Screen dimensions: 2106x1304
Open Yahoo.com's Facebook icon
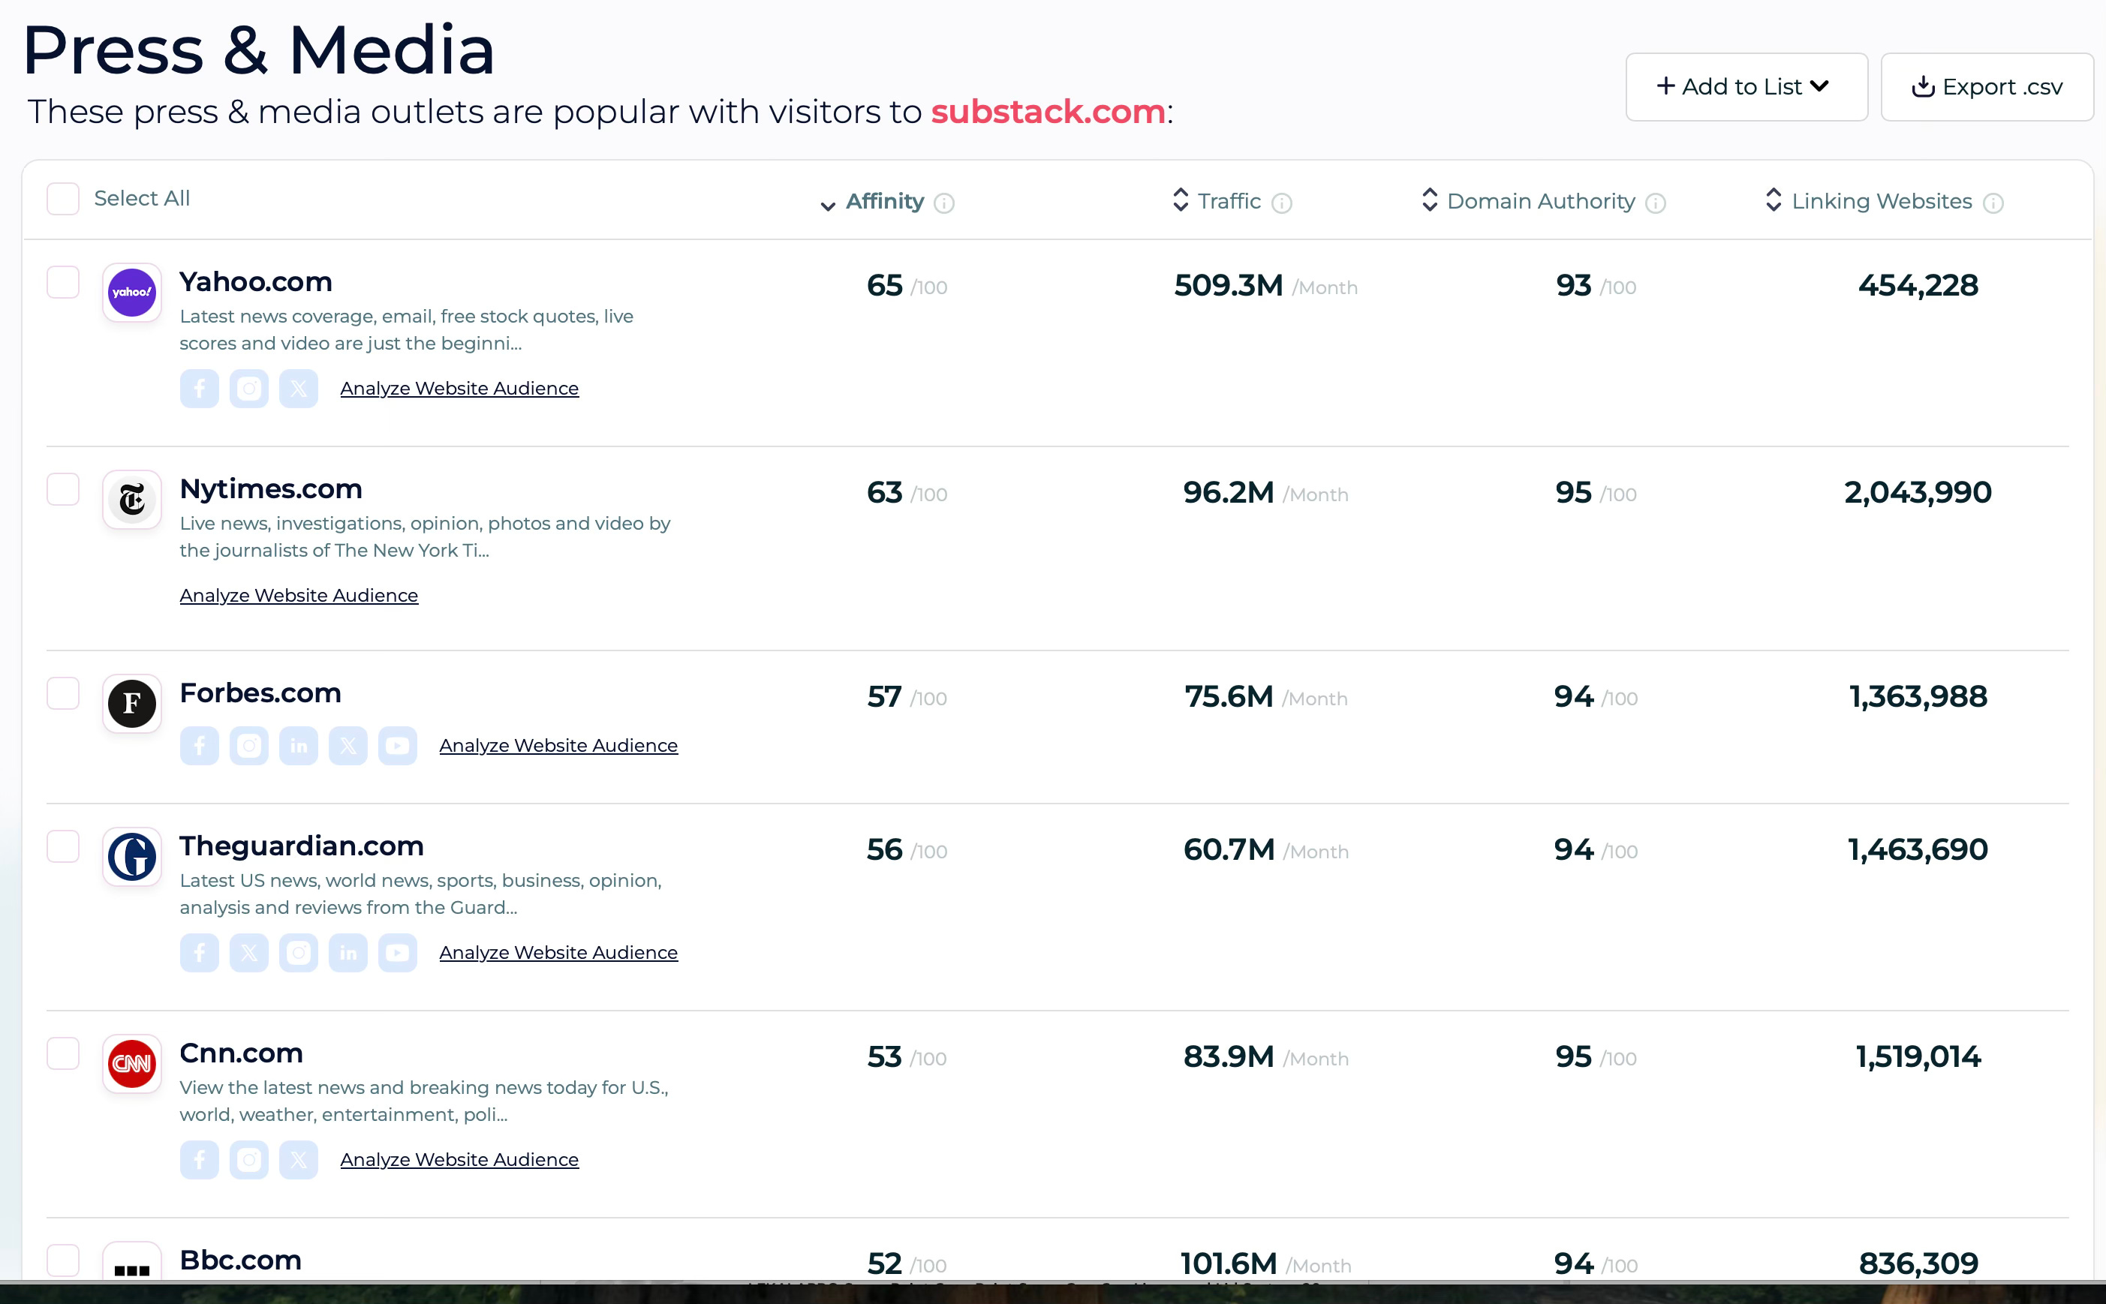click(x=200, y=388)
